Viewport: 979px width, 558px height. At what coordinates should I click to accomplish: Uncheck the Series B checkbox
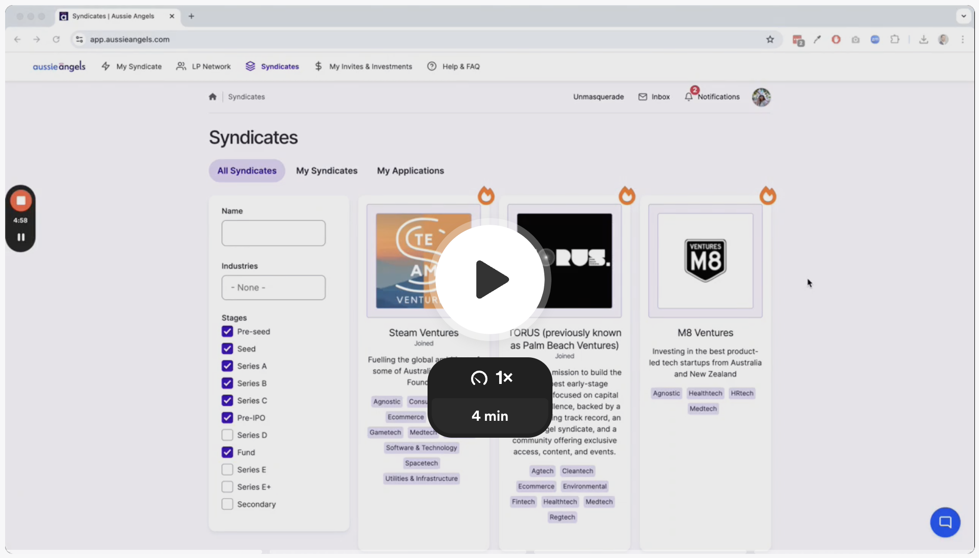[x=227, y=383]
